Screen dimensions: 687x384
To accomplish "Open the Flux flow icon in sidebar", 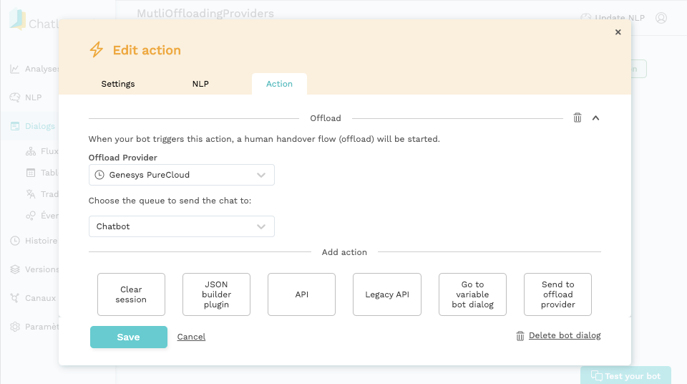I will click(x=31, y=151).
